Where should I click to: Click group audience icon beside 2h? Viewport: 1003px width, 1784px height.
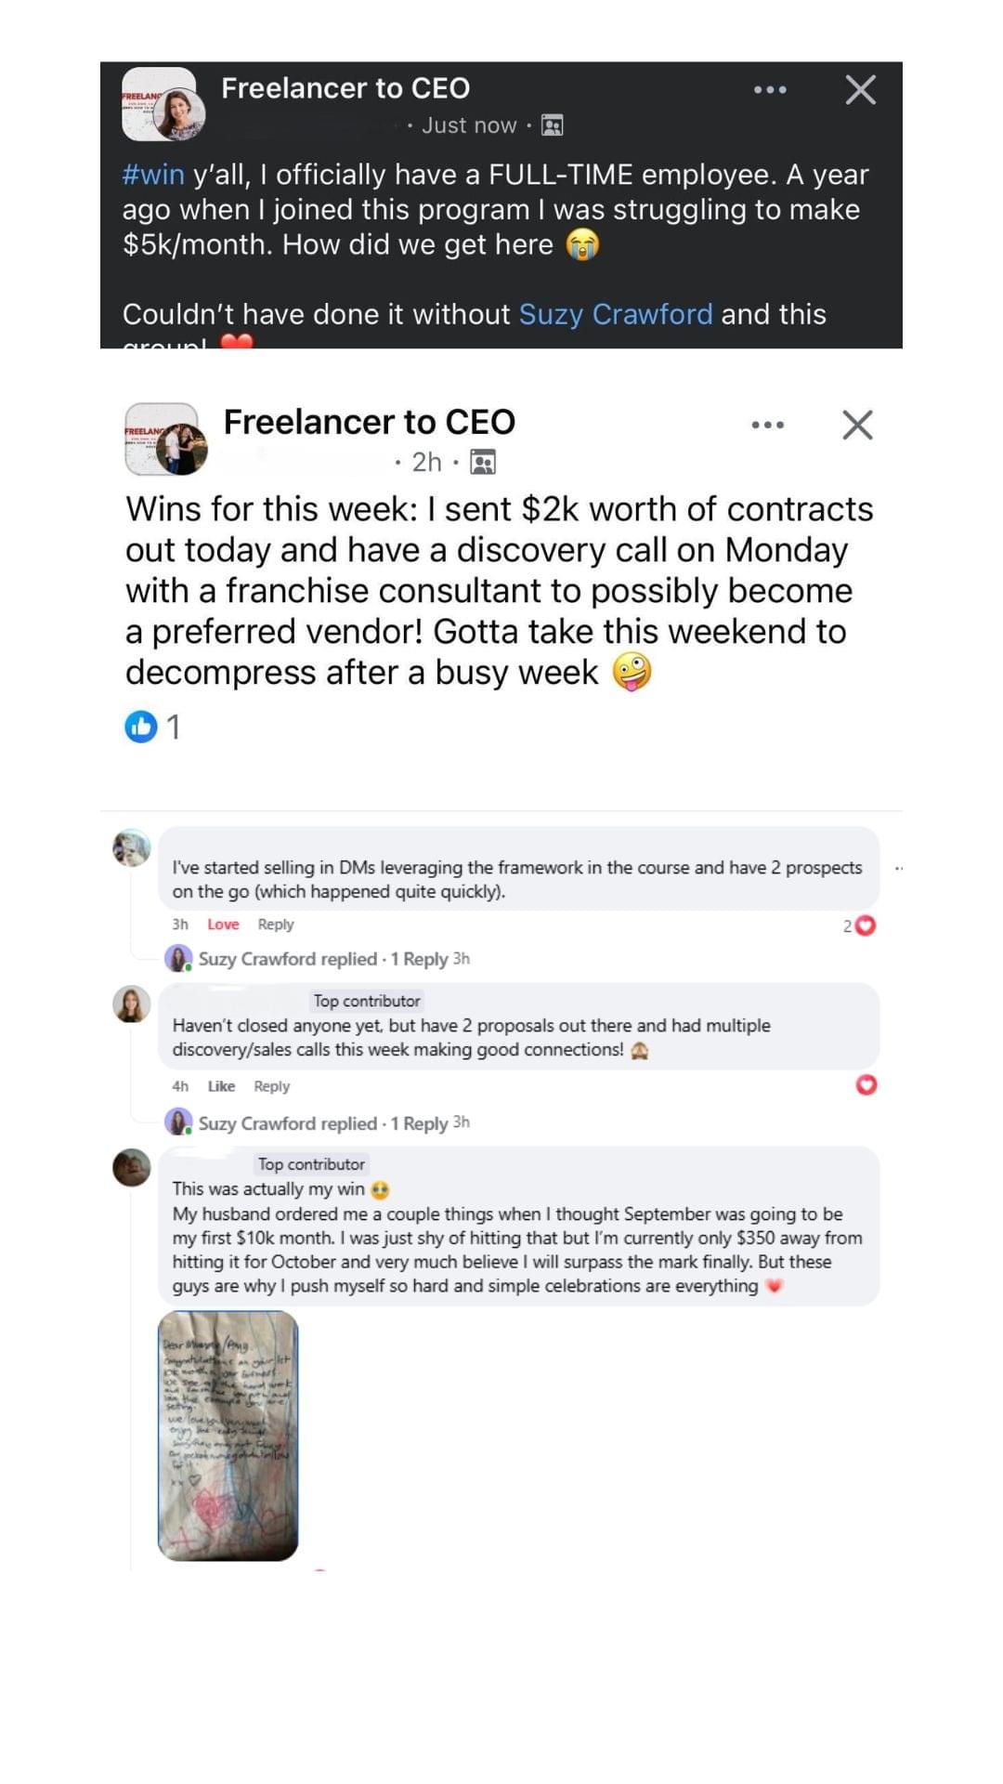[x=483, y=462]
